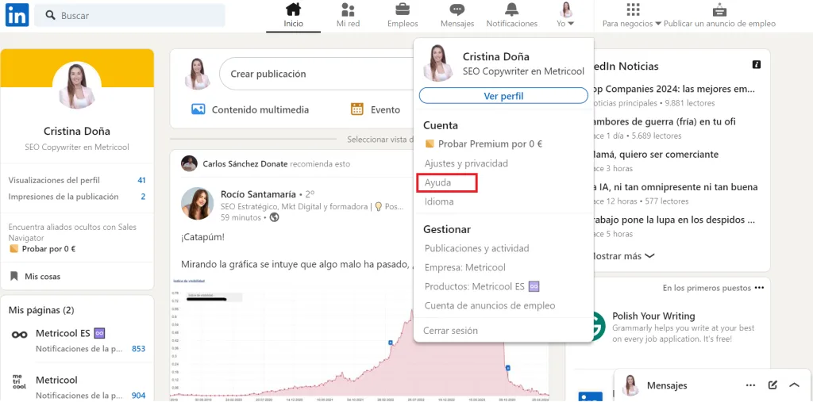This screenshot has width=813, height=402.
Task: Open sidebar profile avatar photo
Action: [77, 86]
